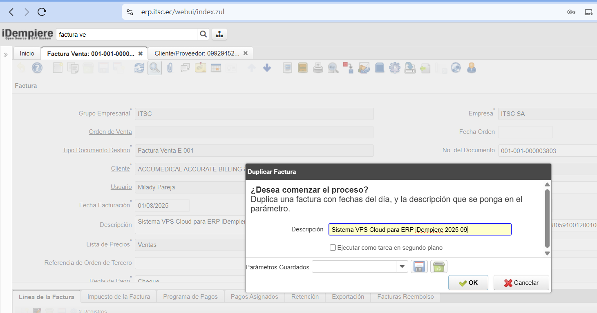
Task: Click the blue down-arrow next record icon
Action: coord(267,68)
